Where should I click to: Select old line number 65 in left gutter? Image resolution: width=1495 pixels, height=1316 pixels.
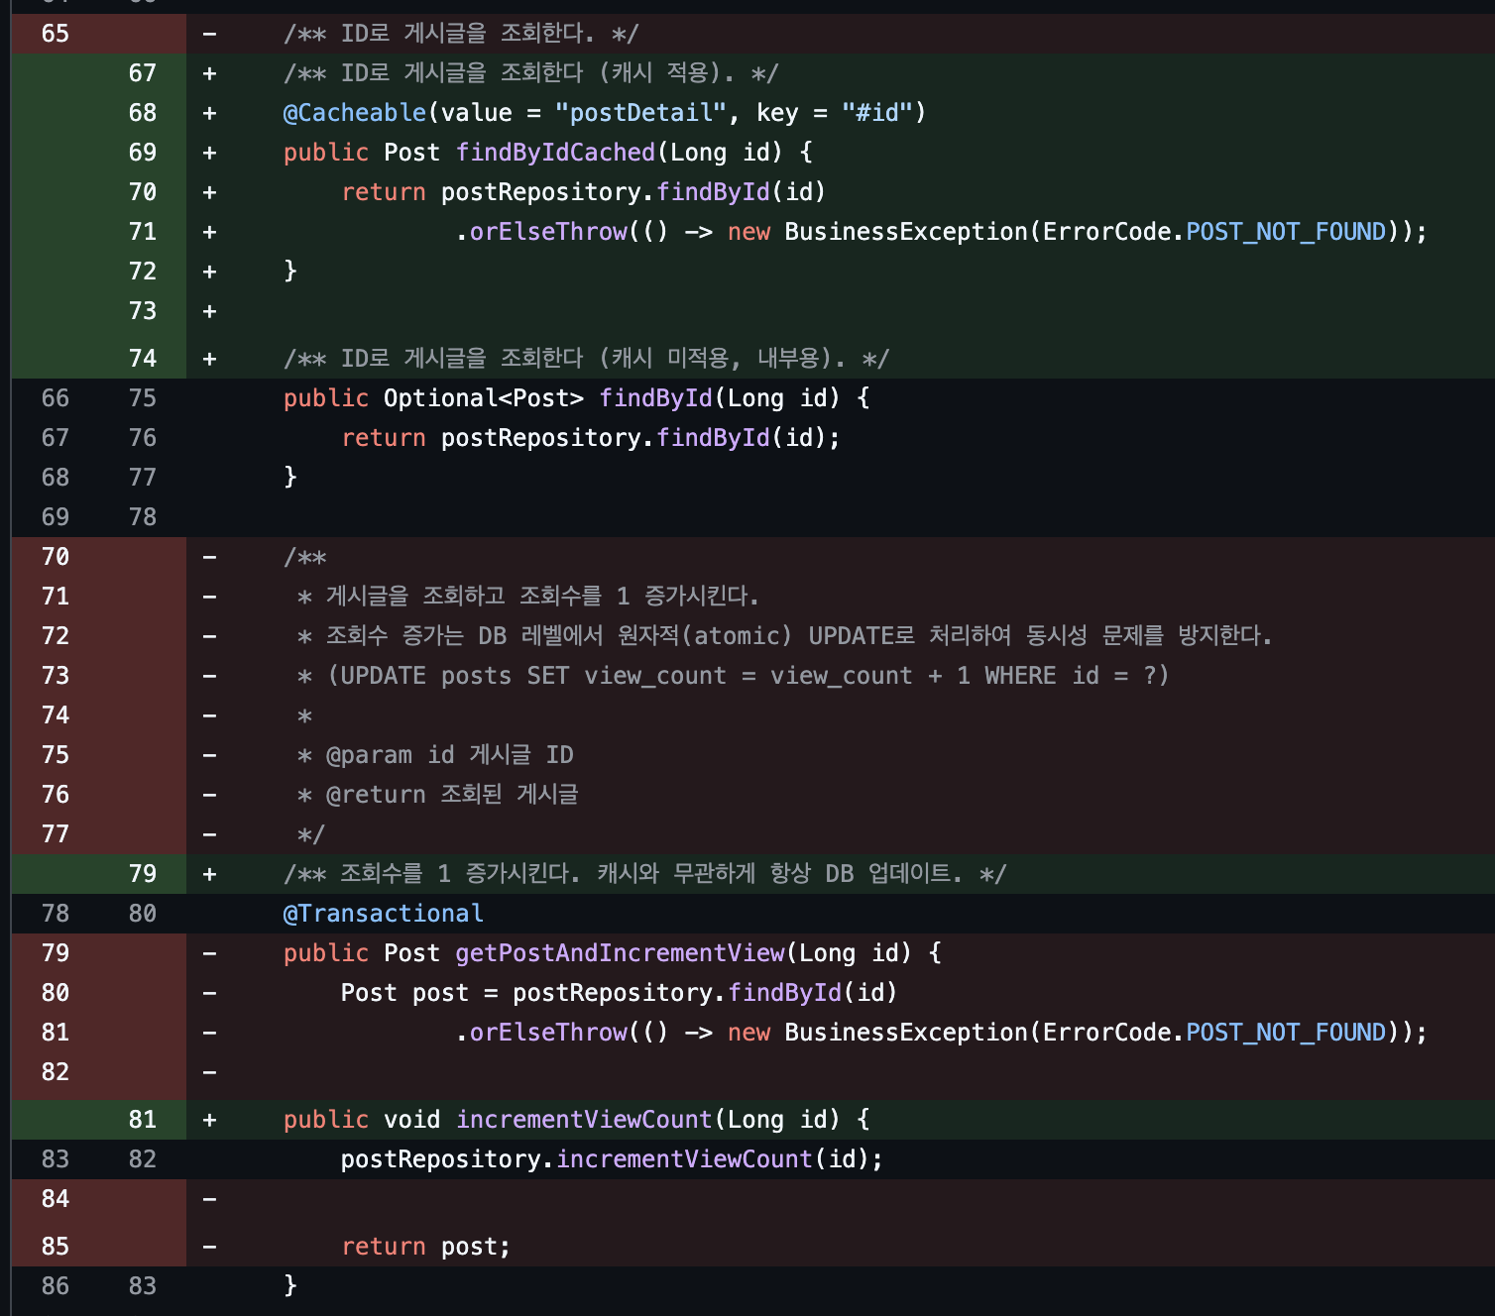click(x=56, y=33)
